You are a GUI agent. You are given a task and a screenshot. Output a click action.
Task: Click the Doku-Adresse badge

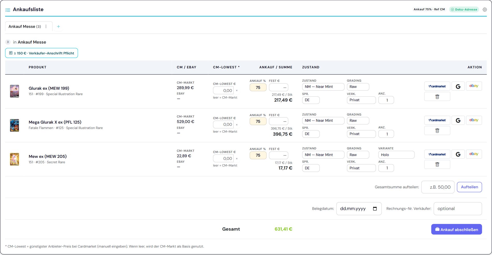tap(464, 10)
